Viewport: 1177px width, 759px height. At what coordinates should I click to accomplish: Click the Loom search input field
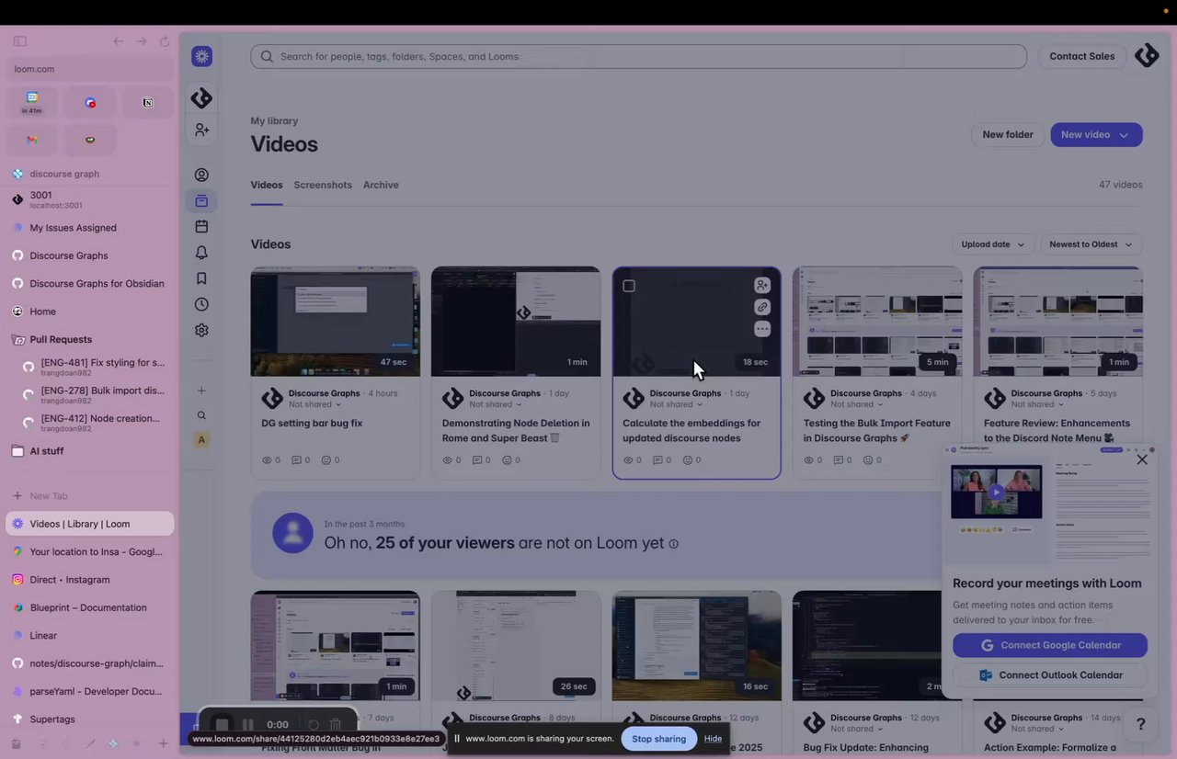[x=639, y=56]
